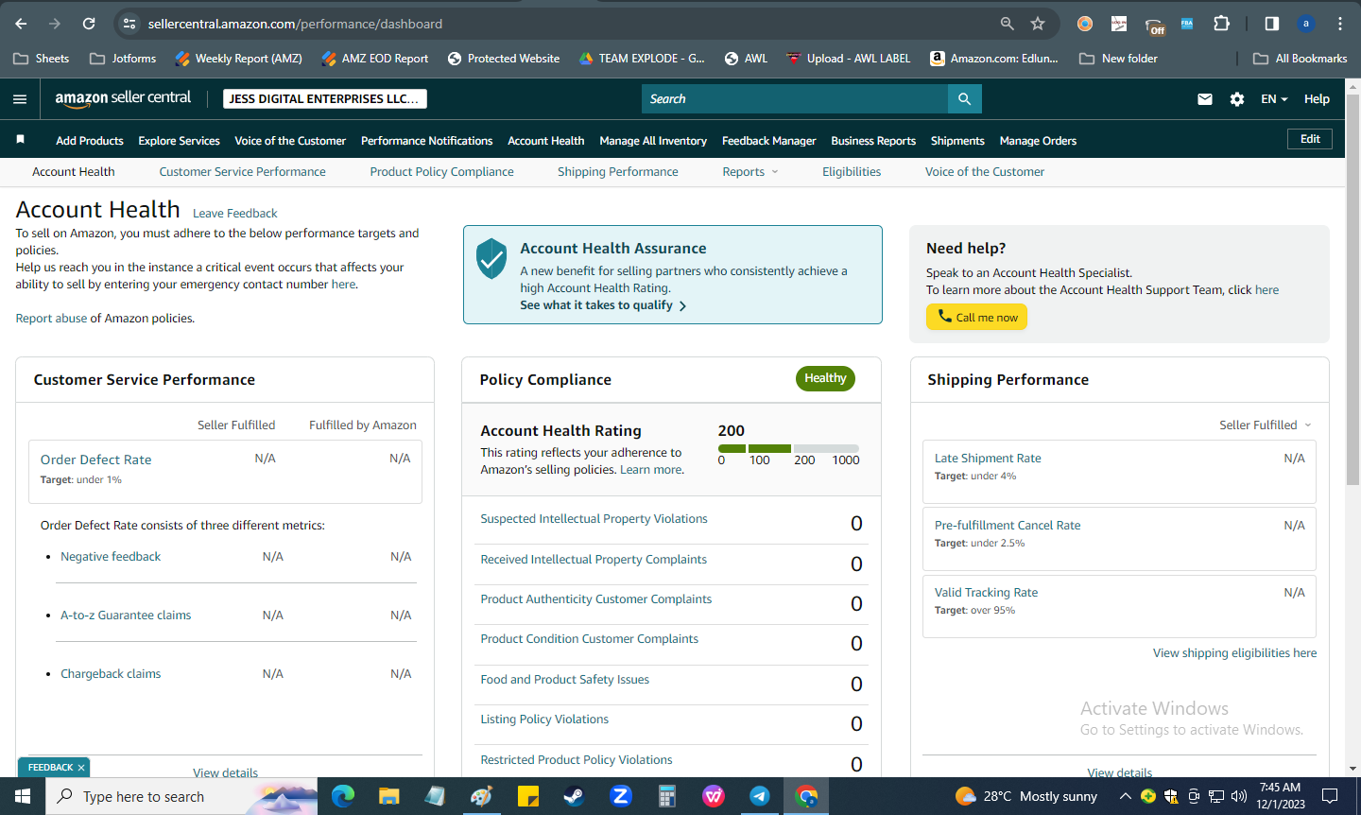Switch to the Shipping Performance tab
Image resolution: width=1361 pixels, height=815 pixels.
618,172
